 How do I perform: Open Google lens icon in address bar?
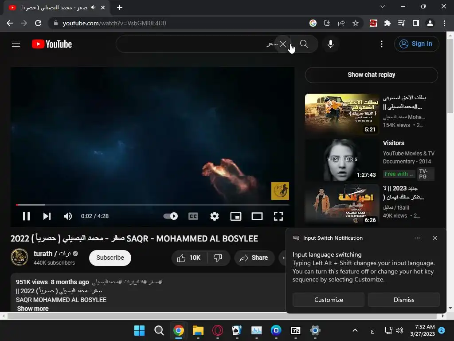tap(313, 23)
